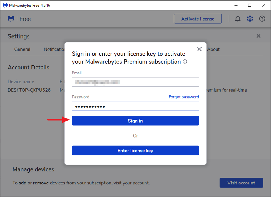Open the About settings tab
This screenshot has height=197, width=271.
coord(213,49)
